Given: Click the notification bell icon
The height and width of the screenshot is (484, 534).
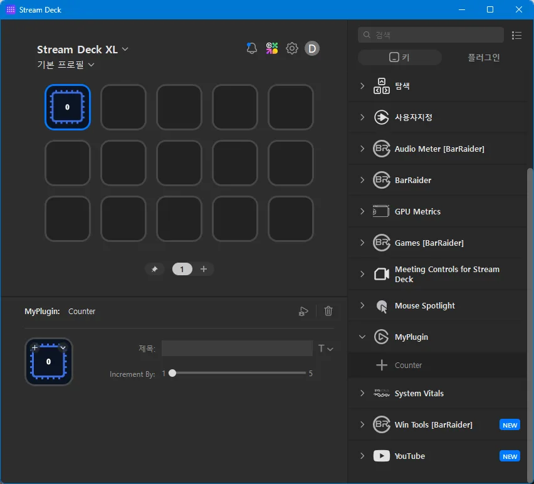Looking at the screenshot, I should 252,48.
